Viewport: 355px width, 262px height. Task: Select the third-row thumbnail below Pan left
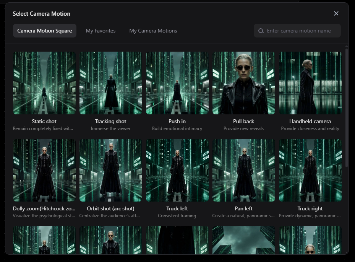244,240
